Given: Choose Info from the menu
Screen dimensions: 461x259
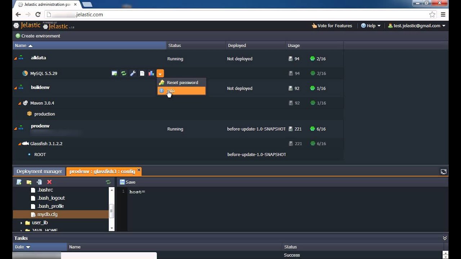Looking at the screenshot, I should pos(182,91).
